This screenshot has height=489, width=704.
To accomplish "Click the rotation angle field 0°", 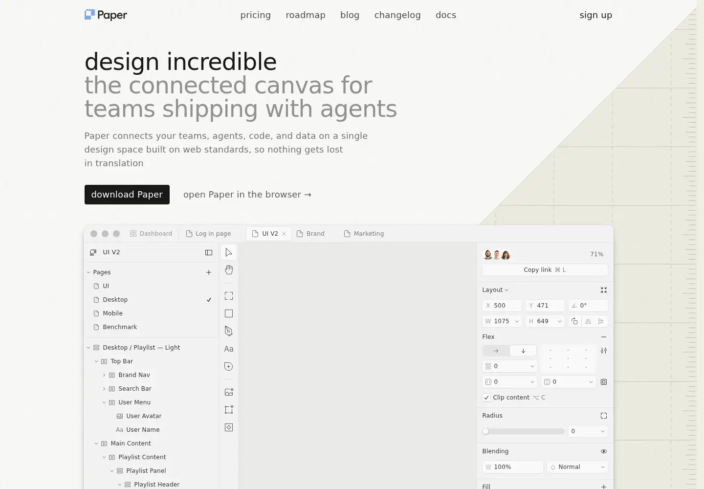I will [x=588, y=306].
